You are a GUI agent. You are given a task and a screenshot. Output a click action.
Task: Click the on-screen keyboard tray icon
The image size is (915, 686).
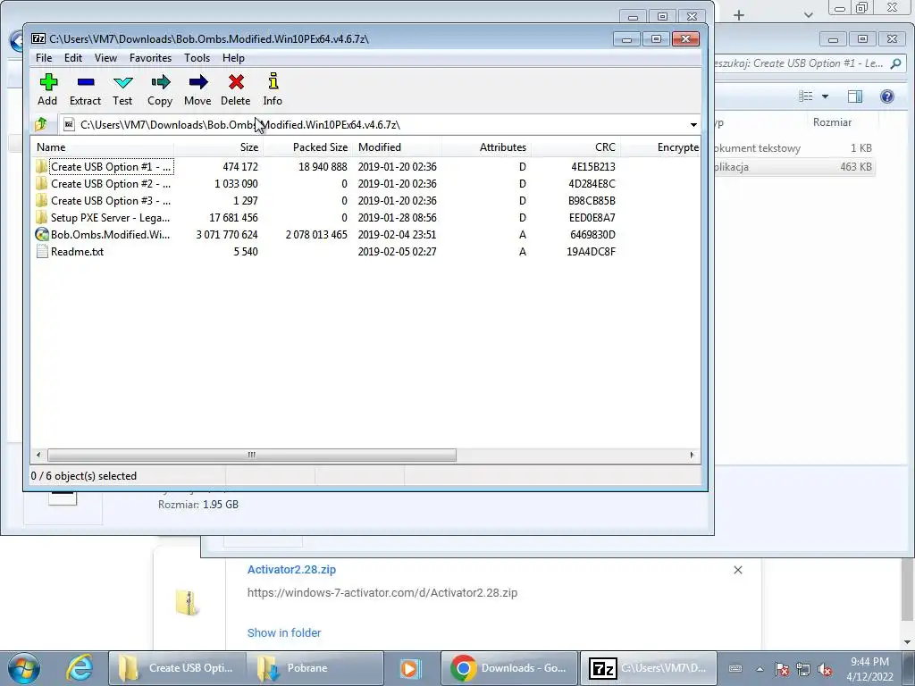click(736, 669)
